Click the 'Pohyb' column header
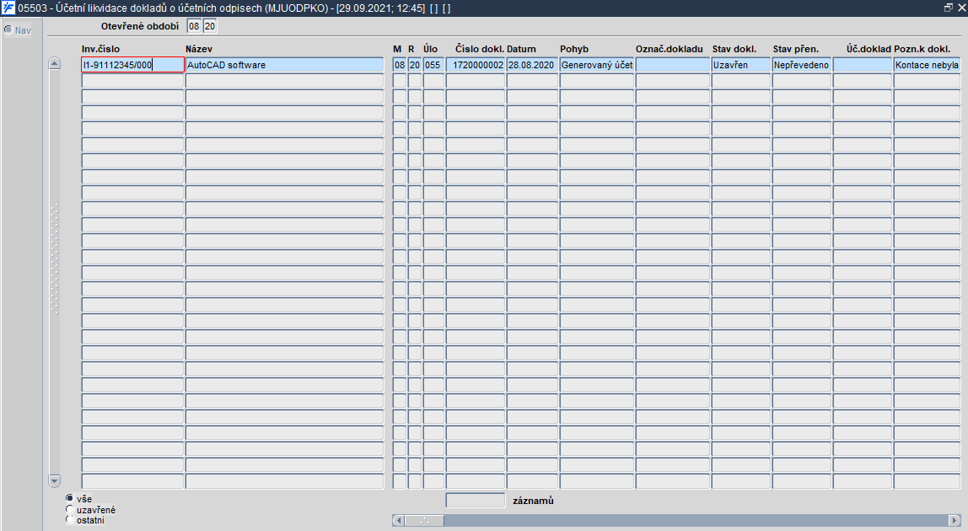 pyautogui.click(x=574, y=49)
